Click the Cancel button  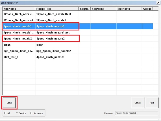click(138, 103)
